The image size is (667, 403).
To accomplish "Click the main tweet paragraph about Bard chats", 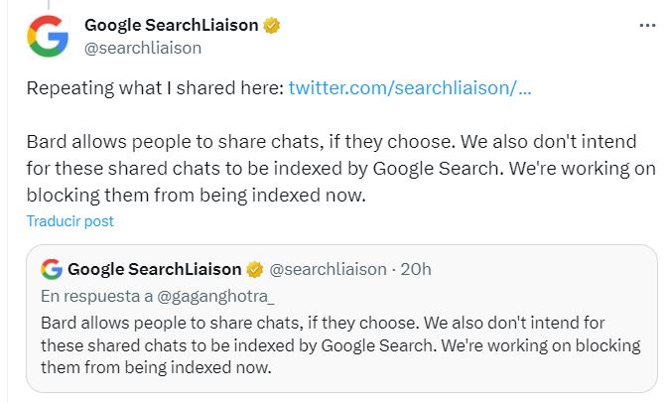I will [x=340, y=168].
